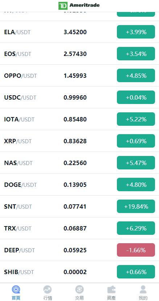Switch to the 行情 tab label
Screen dimensions: 159x301
coord(48,298)
